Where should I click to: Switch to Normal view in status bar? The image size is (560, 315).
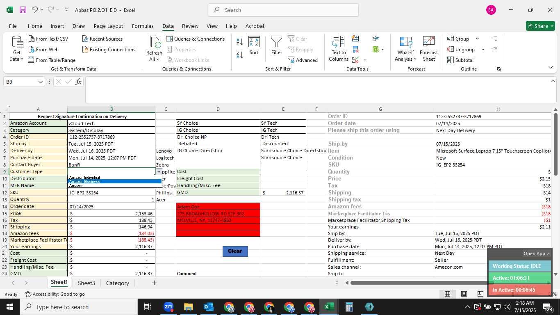[x=448, y=294]
